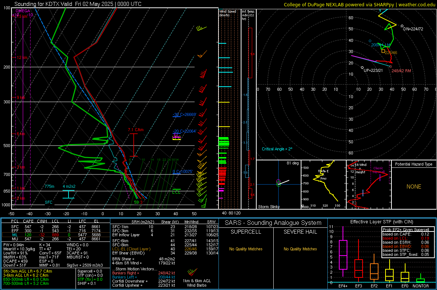Click the 81 deg value in Storm Slinky
The image size is (437, 290).
292,163
